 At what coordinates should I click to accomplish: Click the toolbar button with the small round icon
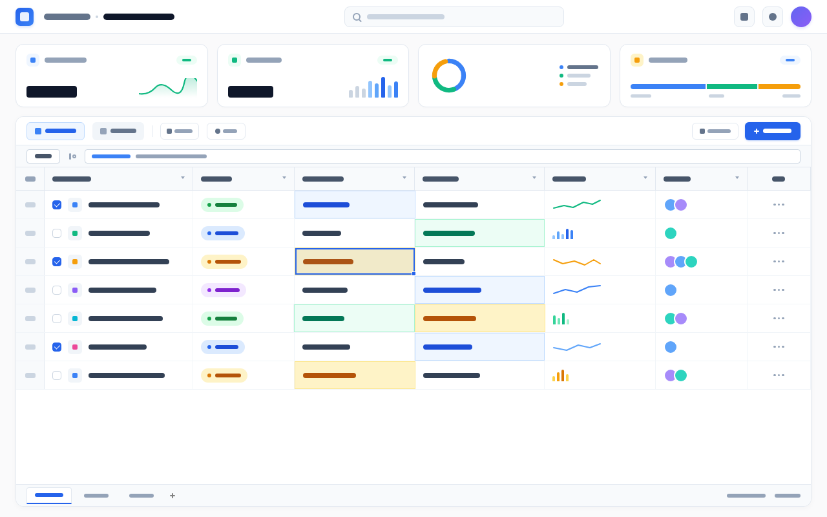click(x=226, y=131)
